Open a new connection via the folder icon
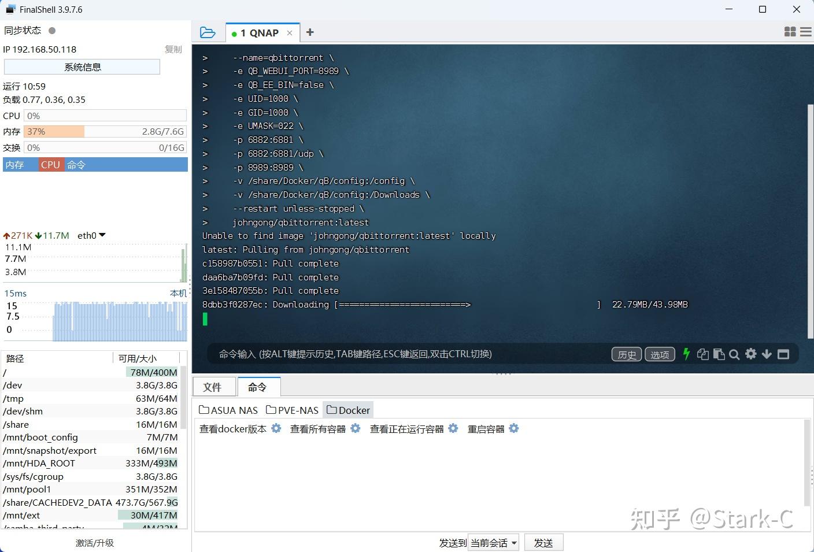Screen dimensions: 814x552 point(208,32)
